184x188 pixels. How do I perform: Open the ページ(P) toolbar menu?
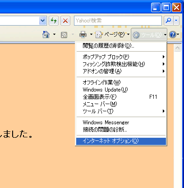point(113,35)
